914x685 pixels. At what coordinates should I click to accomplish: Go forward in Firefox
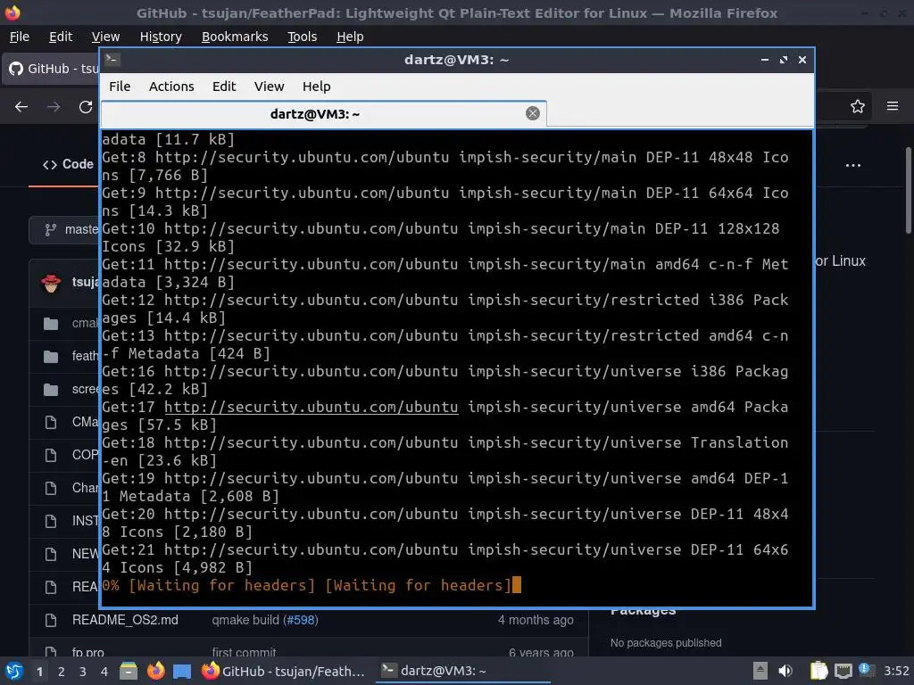[54, 107]
